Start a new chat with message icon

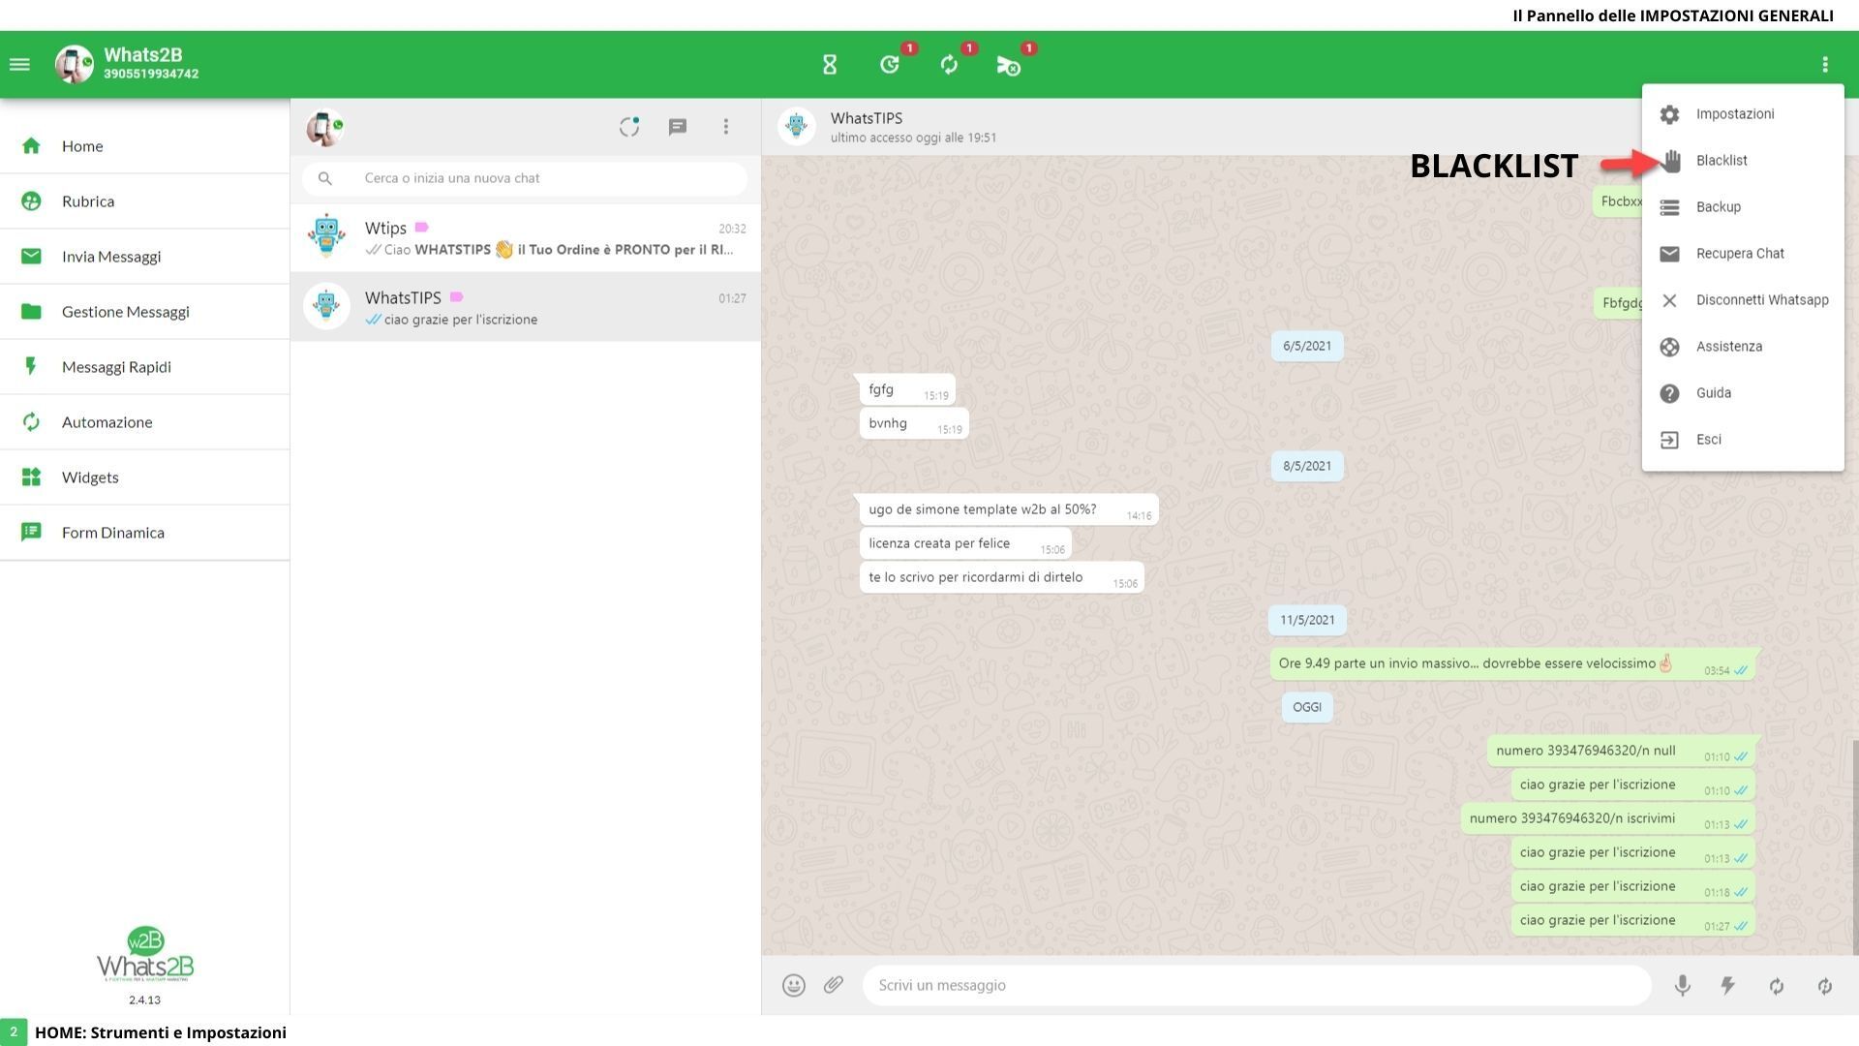pyautogui.click(x=678, y=127)
